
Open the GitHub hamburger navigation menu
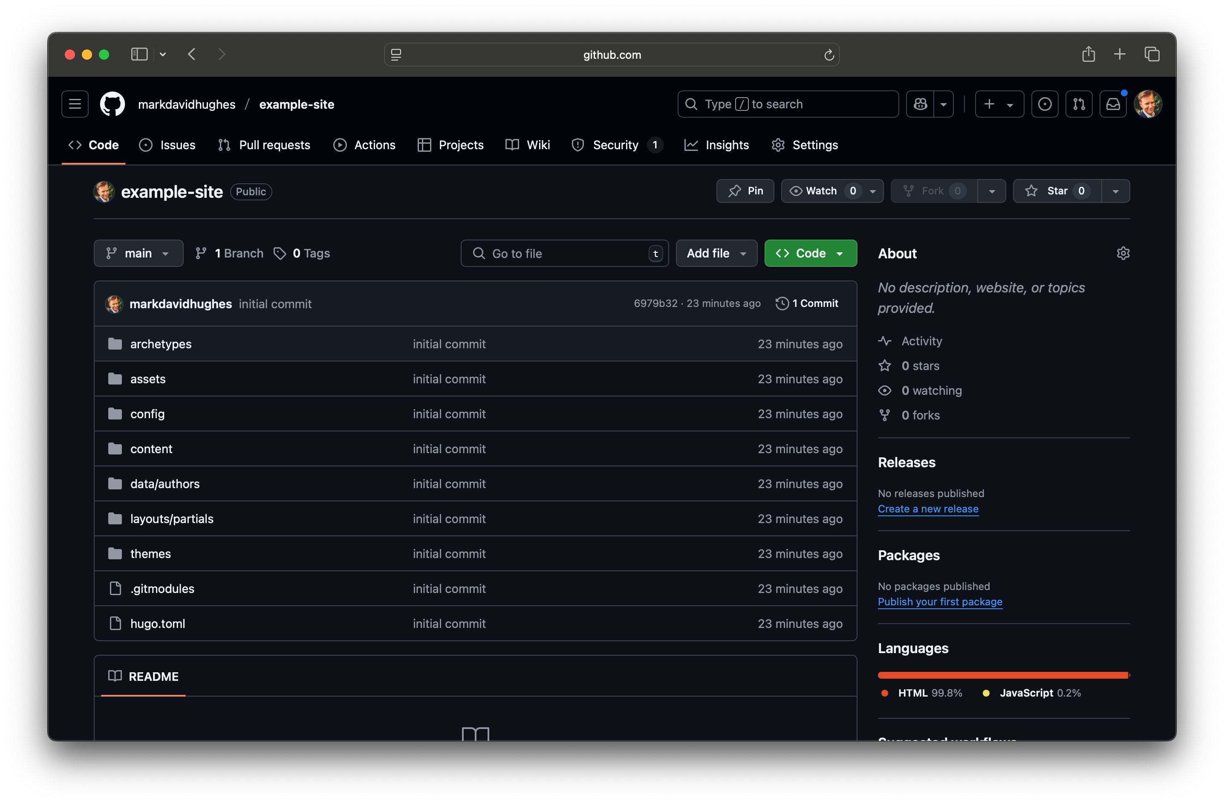75,104
